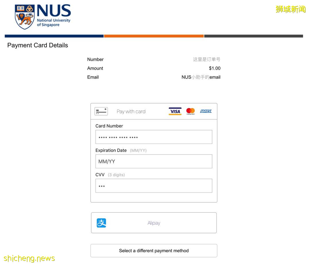This screenshot has height=264, width=310.
Task: Click the blue Alipay icon
Action: 101,223
